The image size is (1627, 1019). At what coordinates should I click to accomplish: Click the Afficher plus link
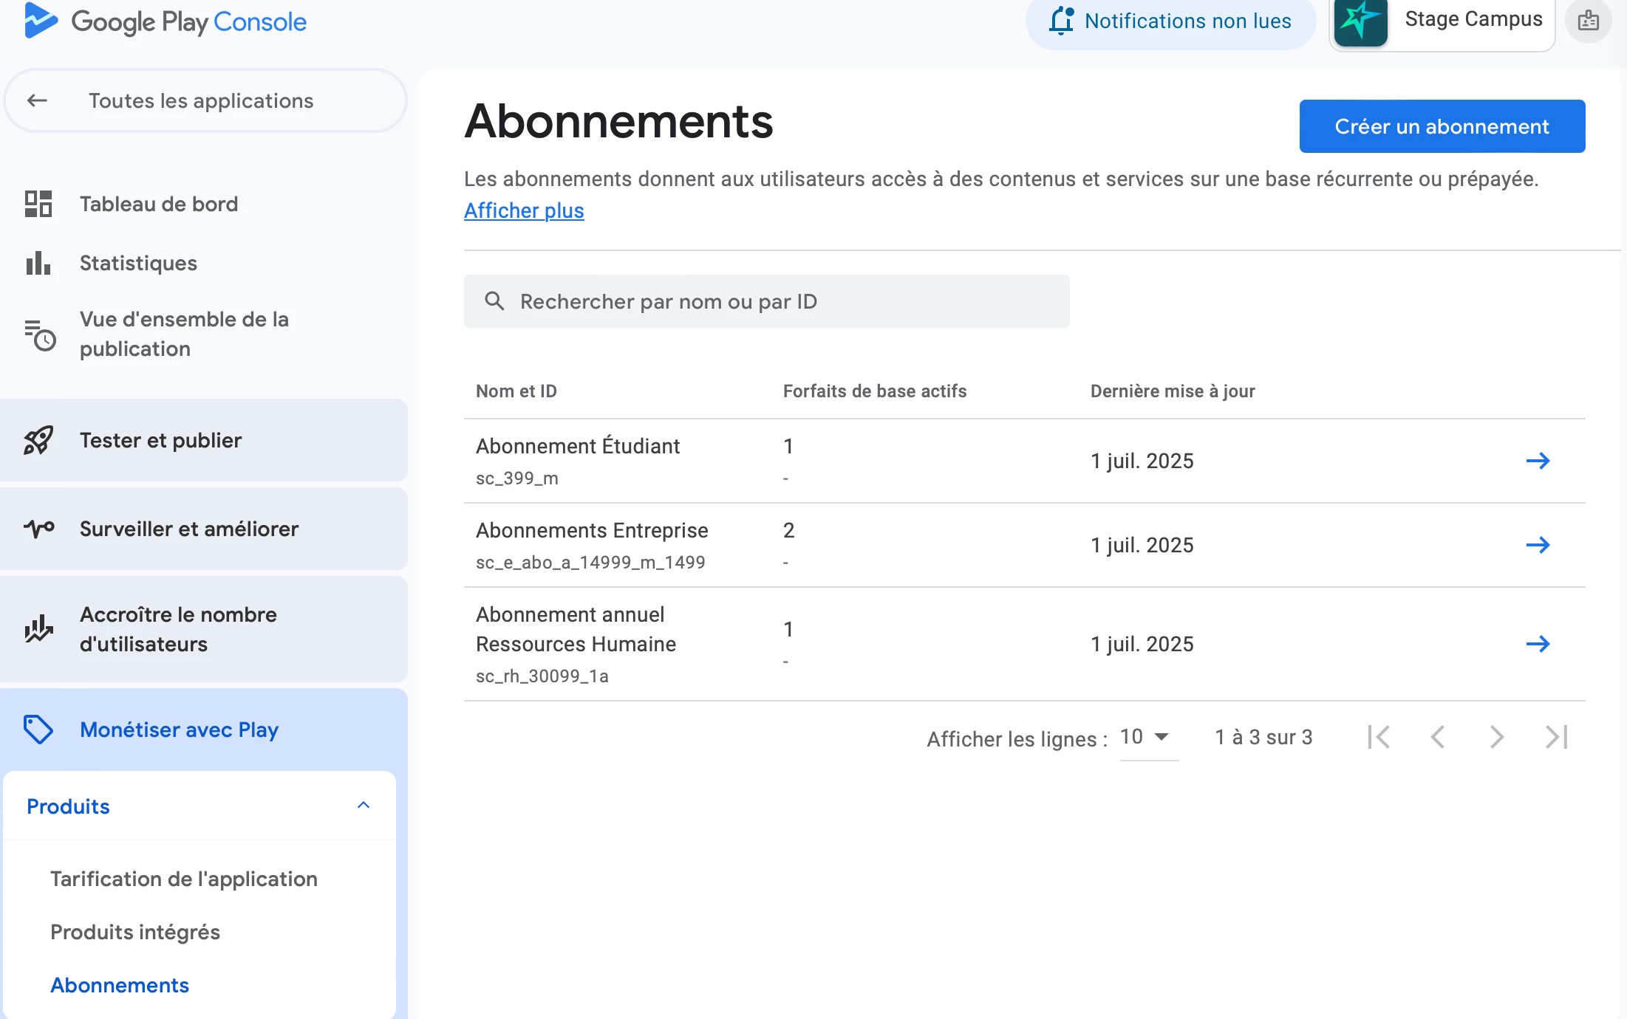click(x=524, y=210)
